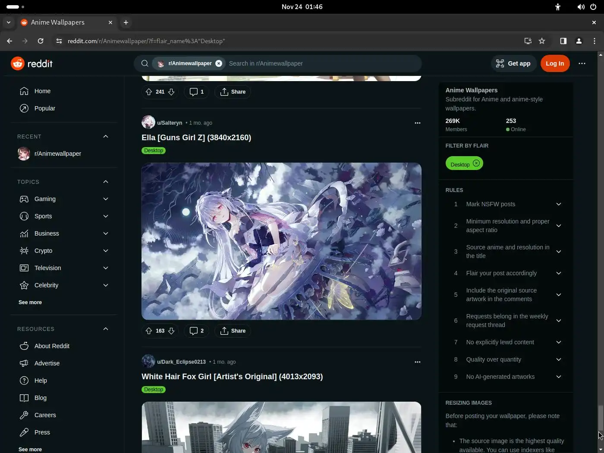
Task: Click u/Salteryn's avatar
Action: click(148, 123)
